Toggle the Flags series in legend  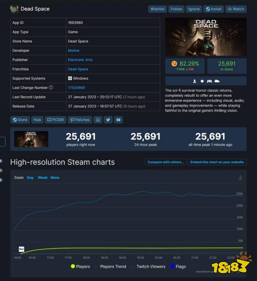coord(178,266)
